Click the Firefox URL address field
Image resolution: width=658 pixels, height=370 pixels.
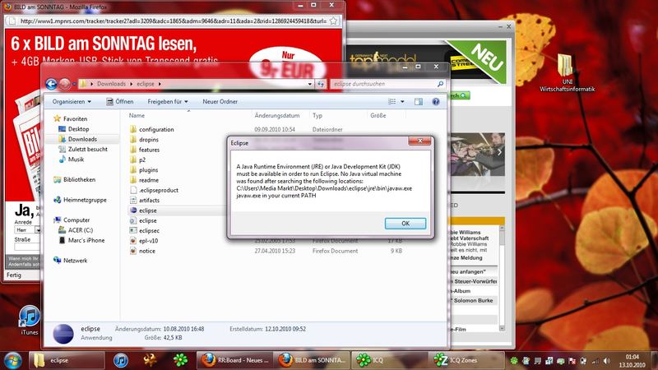tap(173, 21)
